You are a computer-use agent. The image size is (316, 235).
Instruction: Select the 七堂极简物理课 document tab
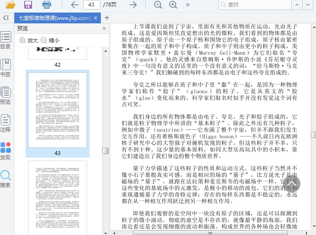coord(54,18)
